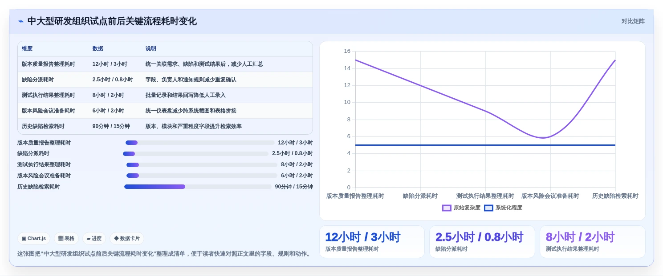The width and height of the screenshot is (663, 276).
Task: Click table cell 版本质量报告整理耗时
Action: point(49,64)
